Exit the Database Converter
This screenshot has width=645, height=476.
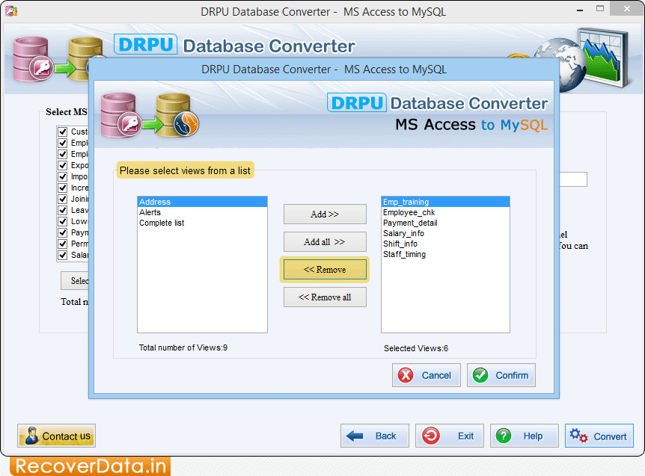click(449, 436)
